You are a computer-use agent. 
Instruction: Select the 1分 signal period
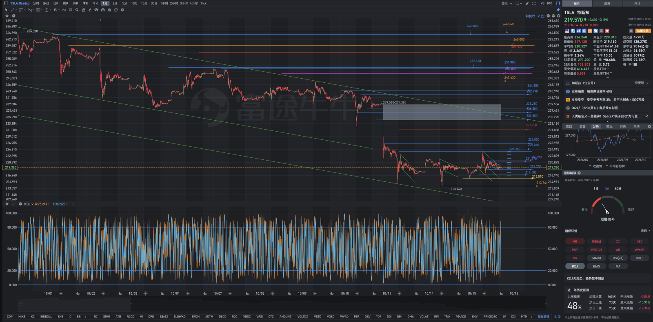point(606,189)
